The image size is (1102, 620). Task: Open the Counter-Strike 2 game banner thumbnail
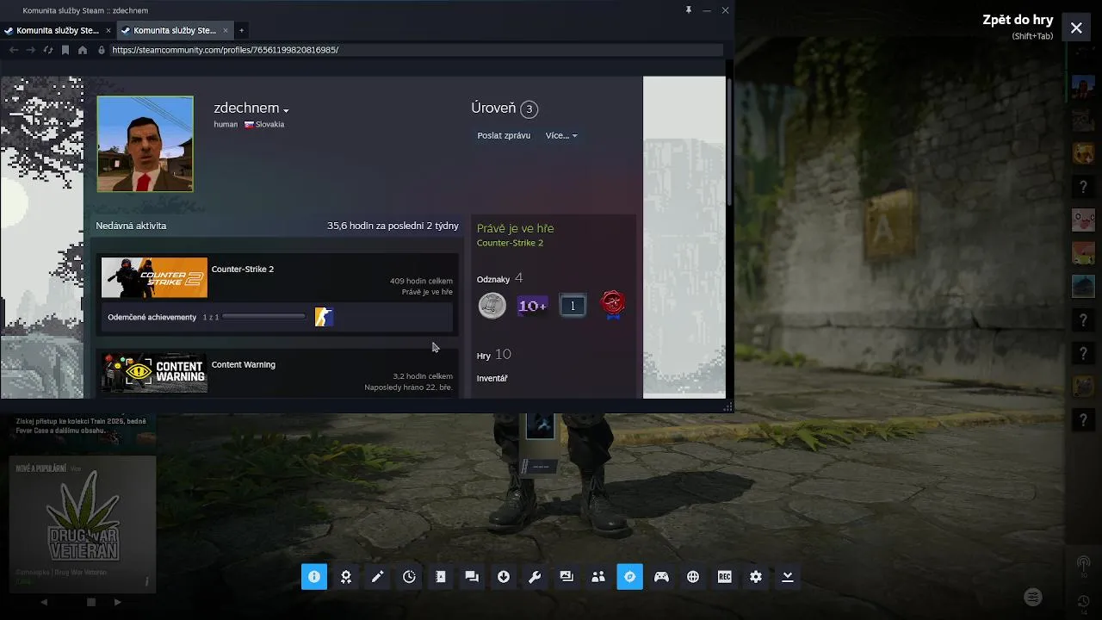154,277
